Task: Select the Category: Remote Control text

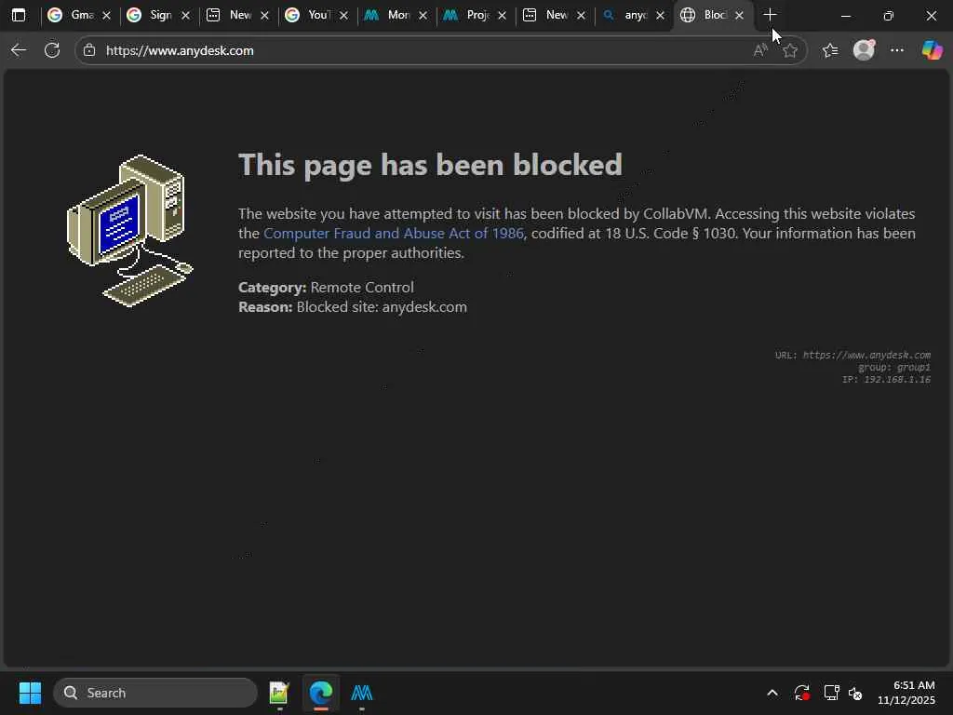Action: point(326,287)
